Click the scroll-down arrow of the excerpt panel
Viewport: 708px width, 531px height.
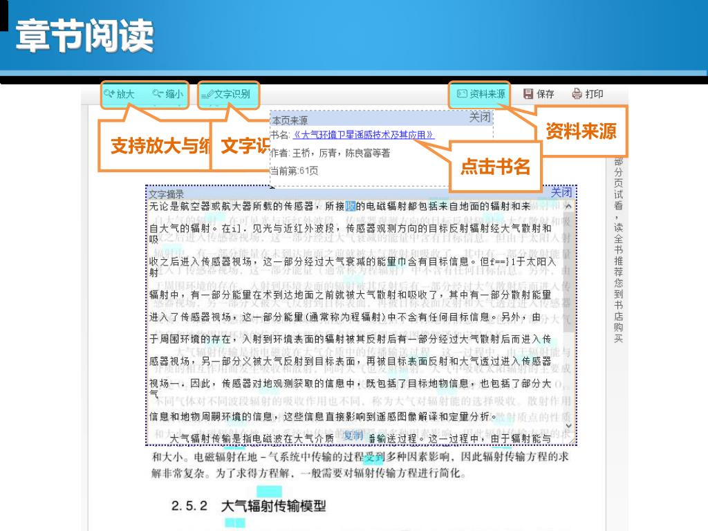[568, 425]
